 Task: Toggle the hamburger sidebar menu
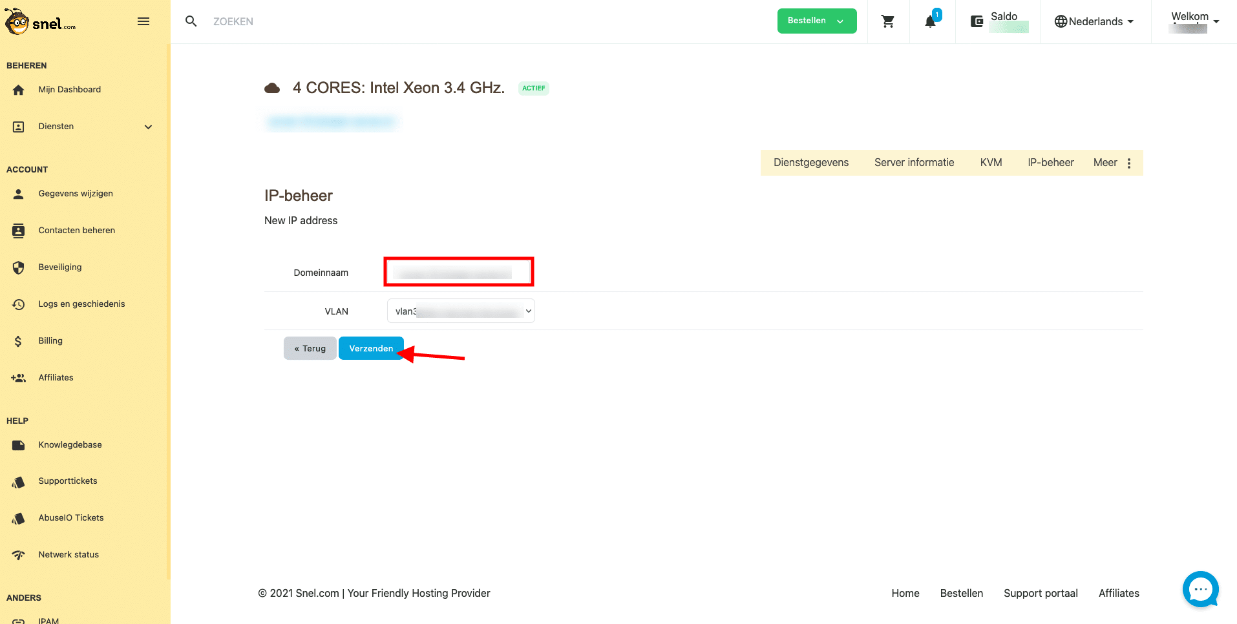[x=143, y=21]
